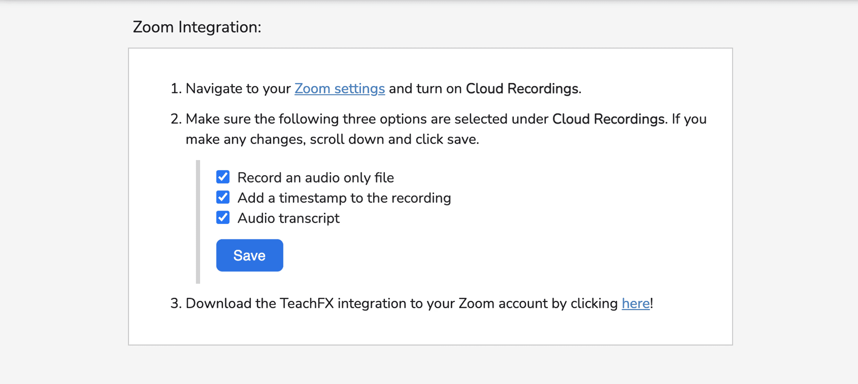Click bold 'Cloud Recordings' in step one
858x384 pixels.
(x=522, y=89)
